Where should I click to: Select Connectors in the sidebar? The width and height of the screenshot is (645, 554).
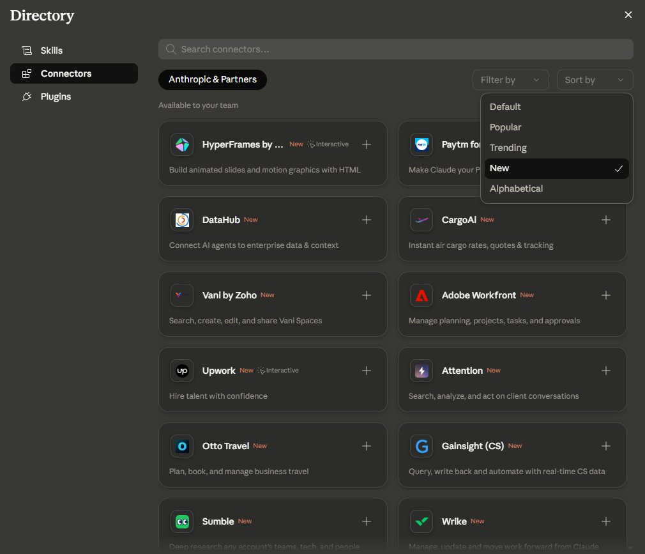point(74,73)
